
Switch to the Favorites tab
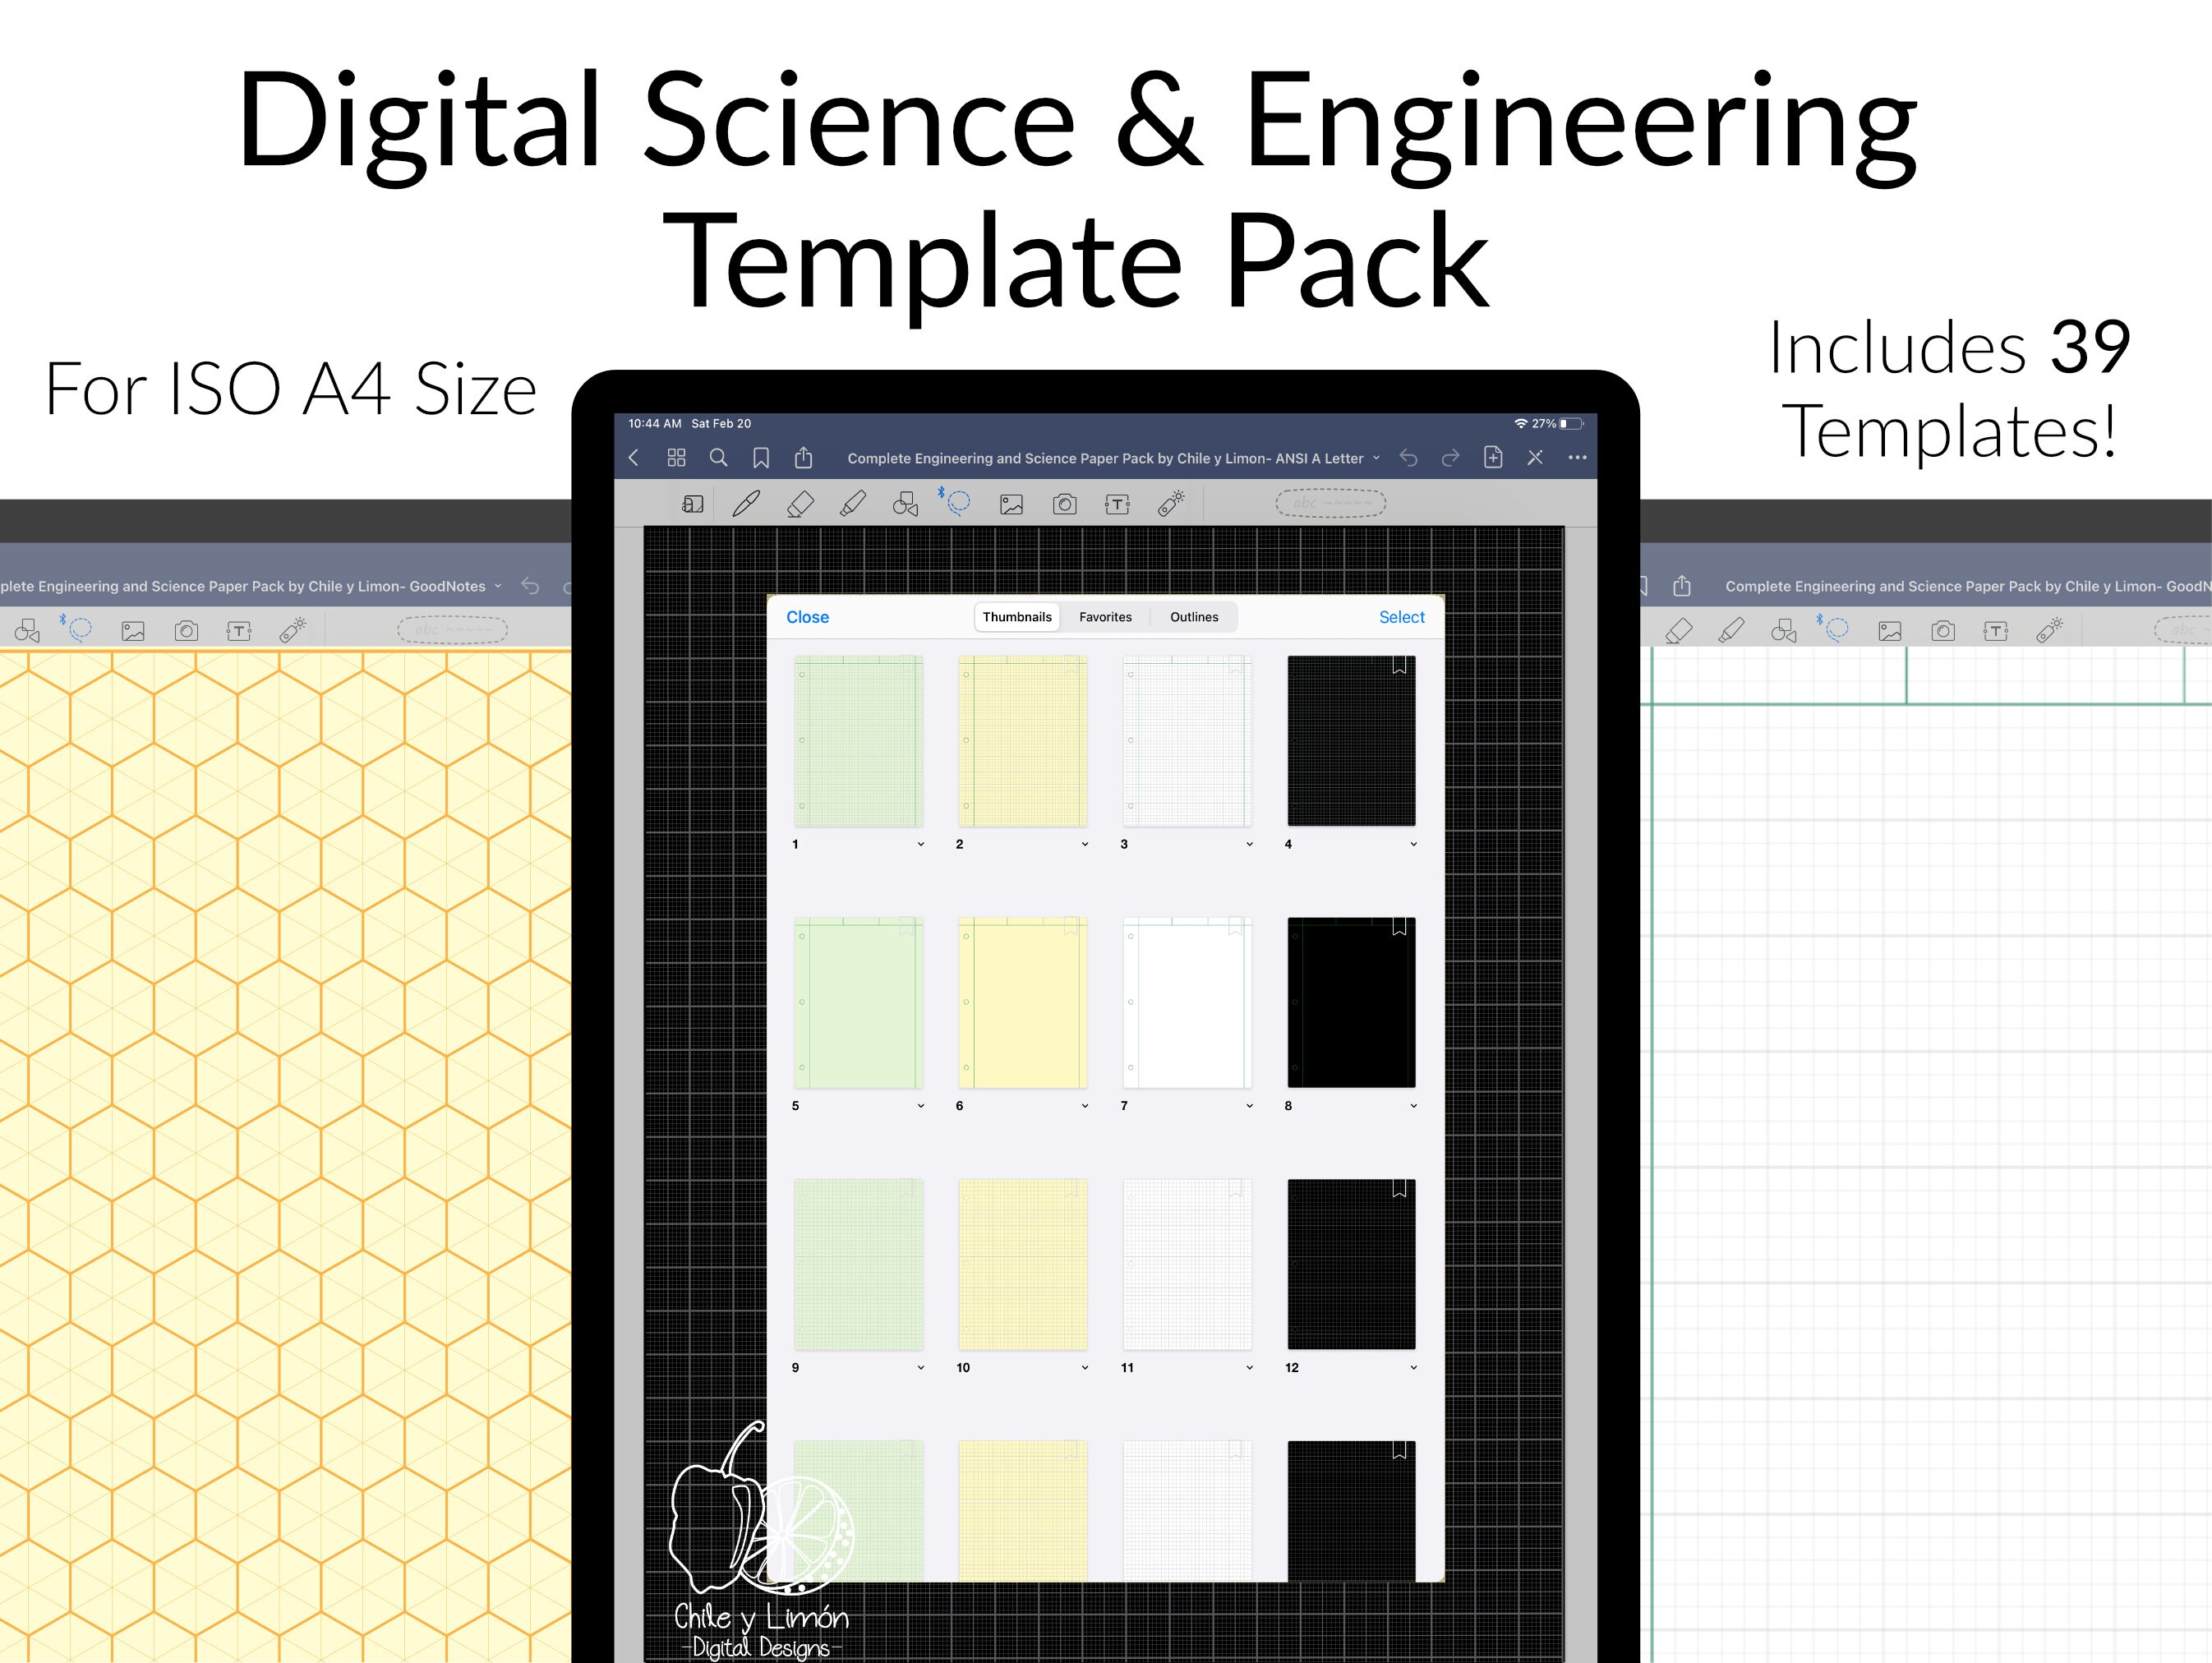(x=1105, y=617)
